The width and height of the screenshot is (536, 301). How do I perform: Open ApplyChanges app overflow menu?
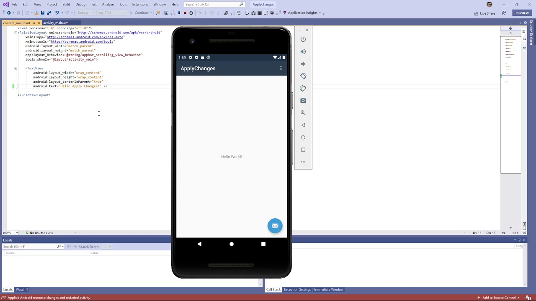tap(281, 69)
